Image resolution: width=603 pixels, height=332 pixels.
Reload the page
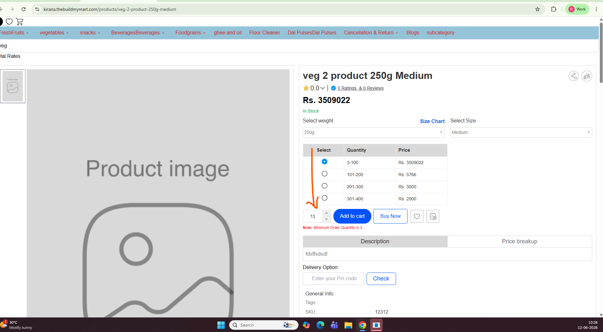tap(24, 9)
